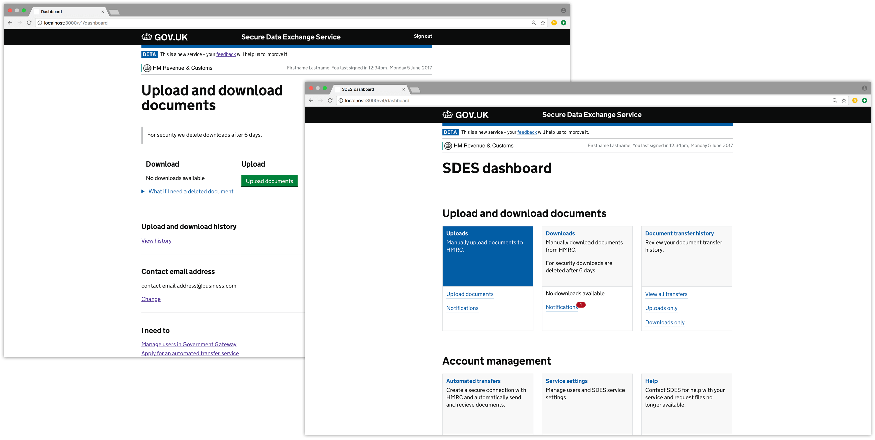Open new tab in SDES browser window

pyautogui.click(x=415, y=90)
